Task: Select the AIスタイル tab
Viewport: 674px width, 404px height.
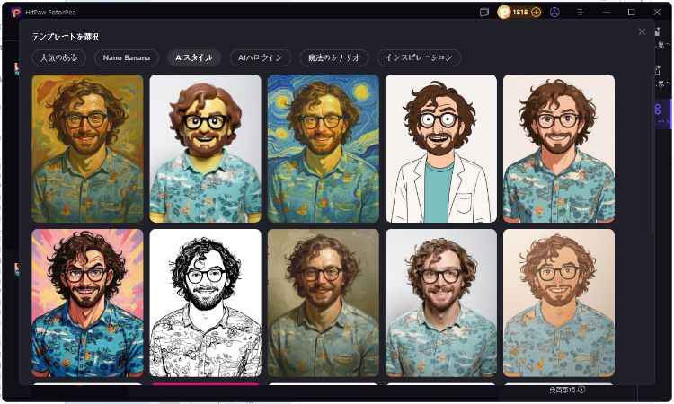Action: tap(193, 57)
